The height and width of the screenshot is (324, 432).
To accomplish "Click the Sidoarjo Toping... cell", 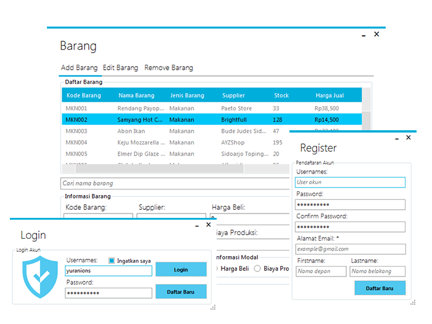I will pyautogui.click(x=244, y=154).
